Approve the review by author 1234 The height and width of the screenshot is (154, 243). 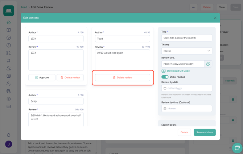pyautogui.click(x=42, y=77)
